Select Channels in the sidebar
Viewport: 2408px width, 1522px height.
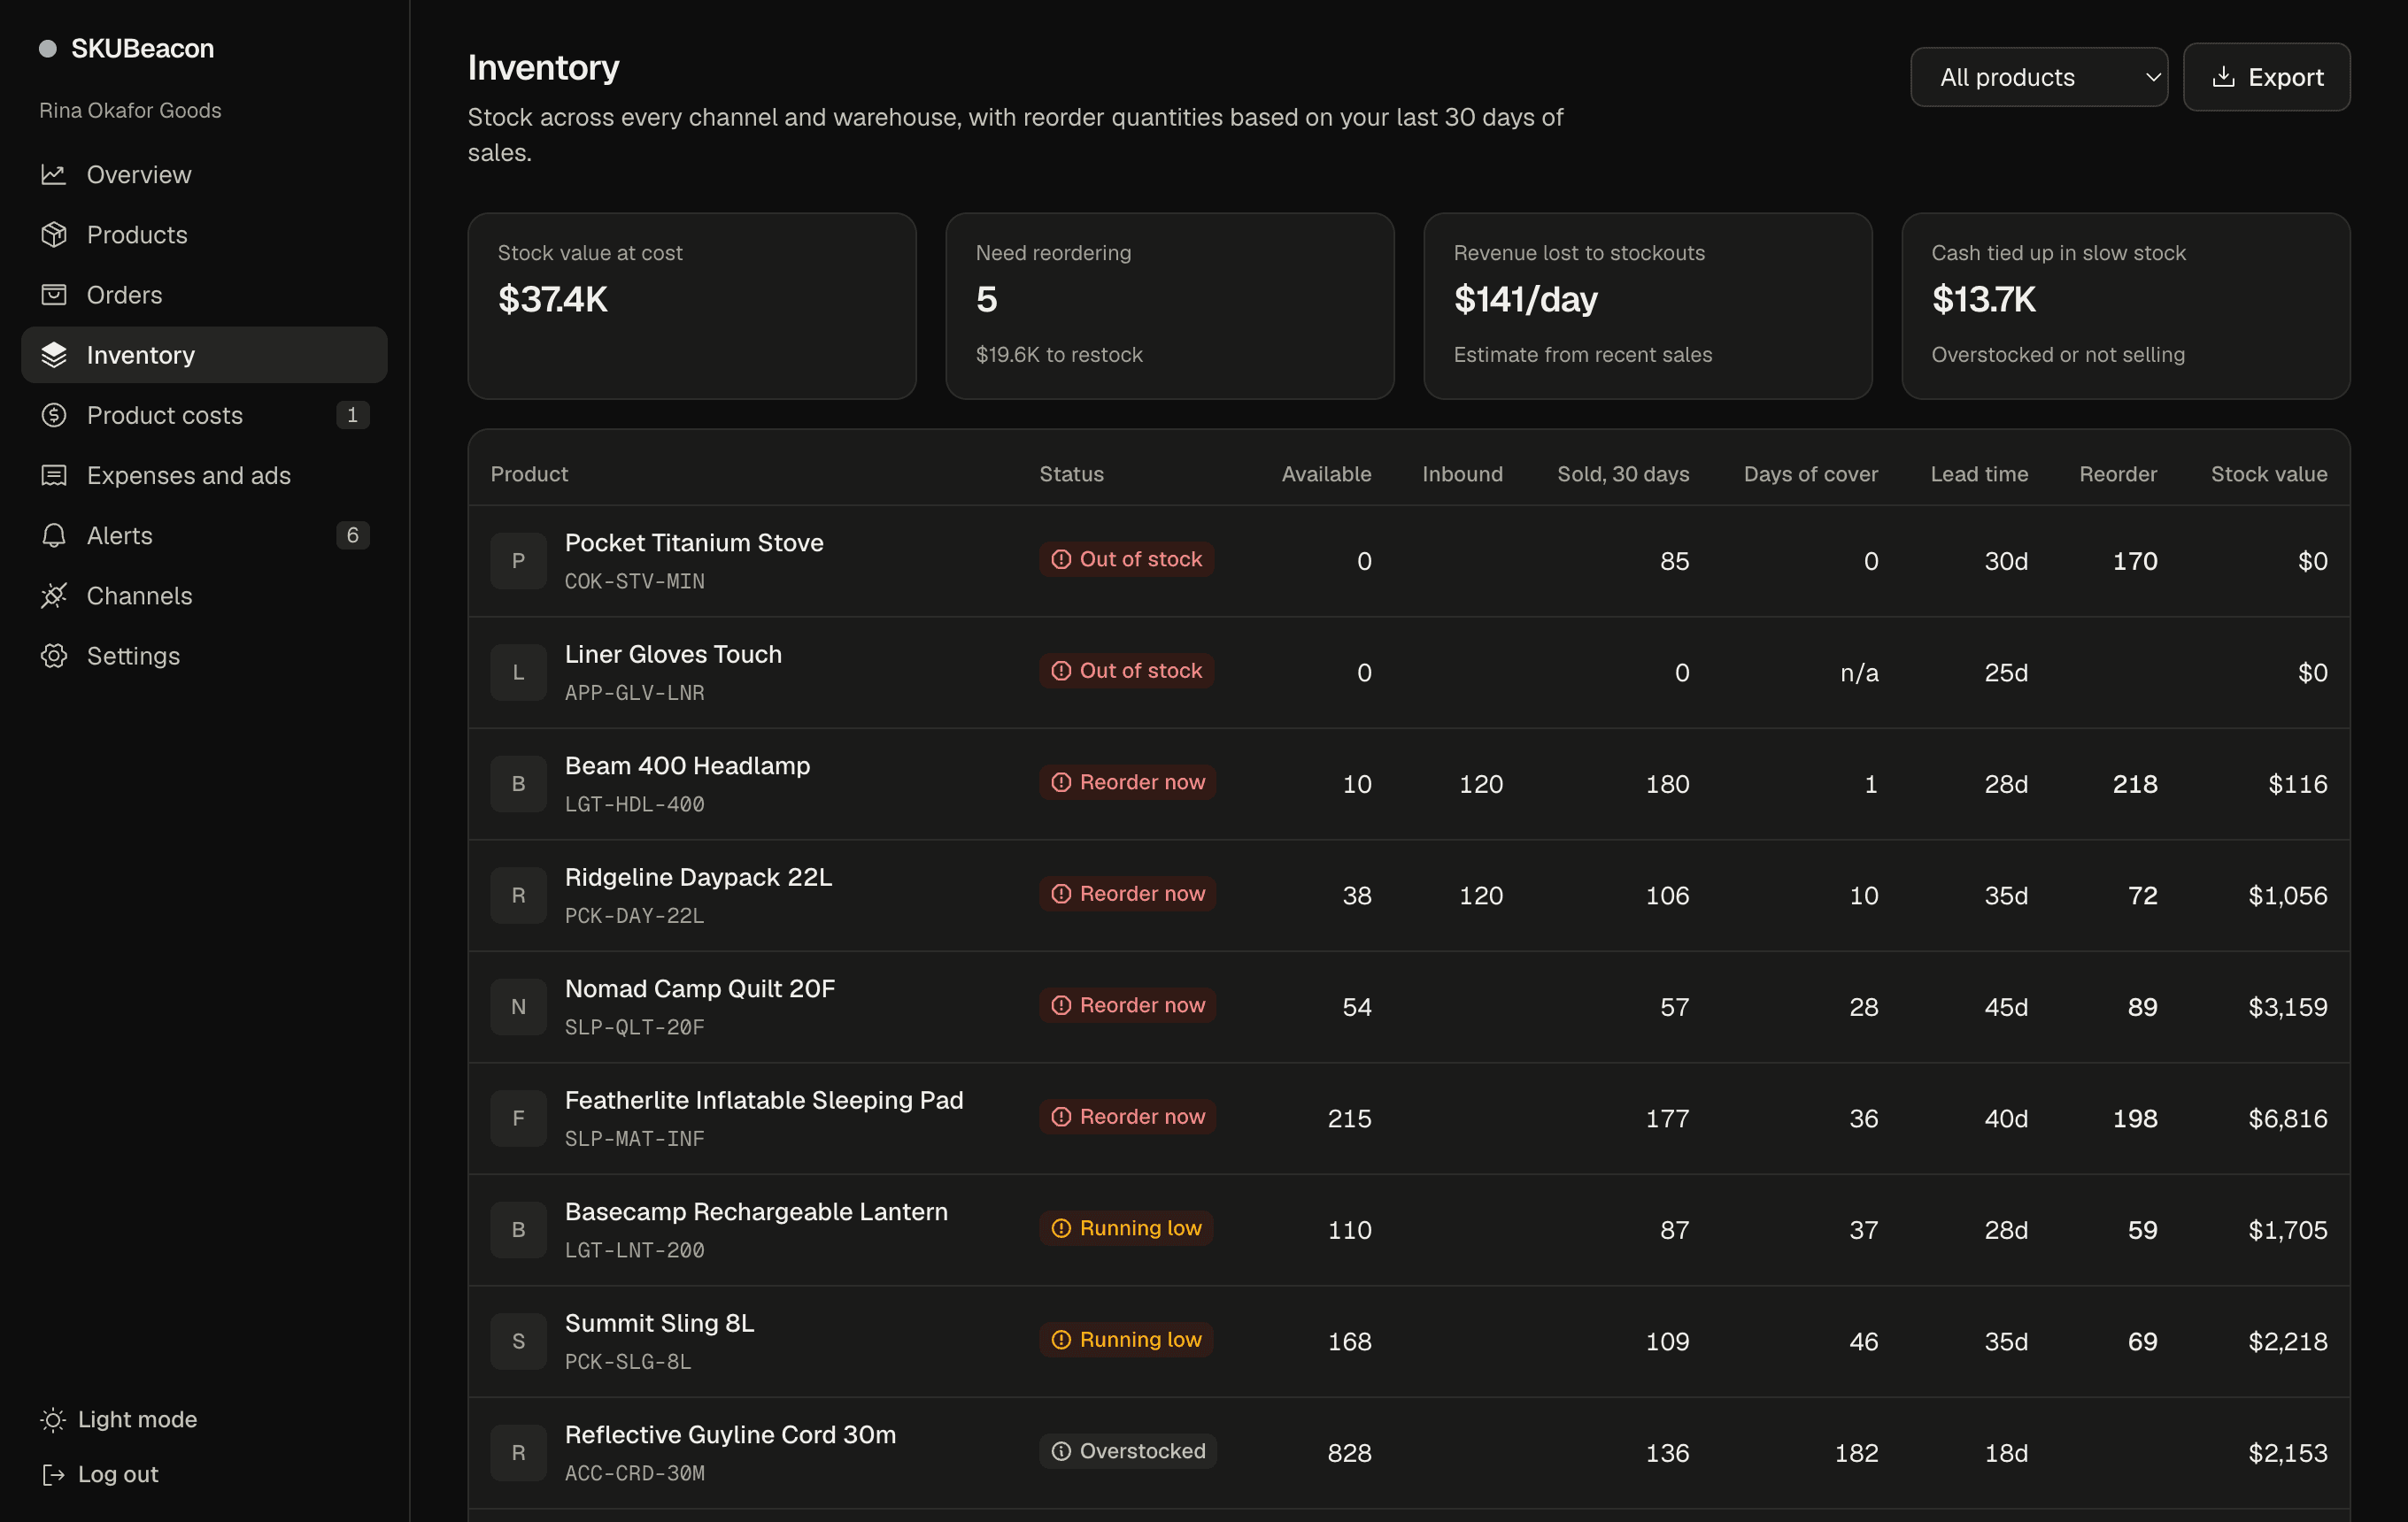(x=204, y=596)
